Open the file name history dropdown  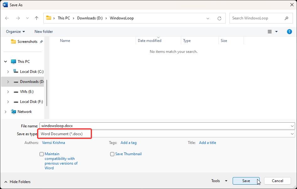click(x=292, y=125)
